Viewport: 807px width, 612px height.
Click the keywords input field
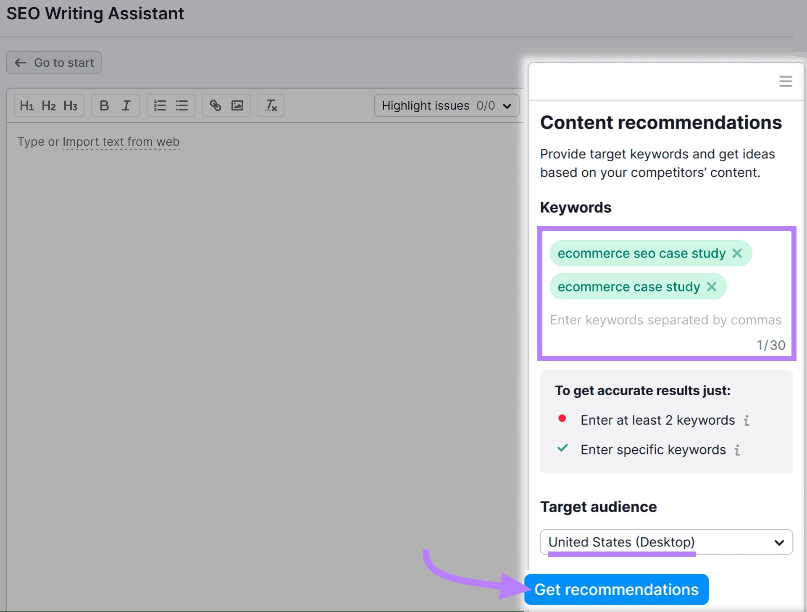pyautogui.click(x=666, y=320)
